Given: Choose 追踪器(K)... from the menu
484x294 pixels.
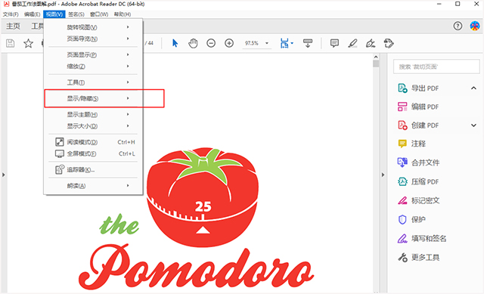Looking at the screenshot, I should coord(93,169).
